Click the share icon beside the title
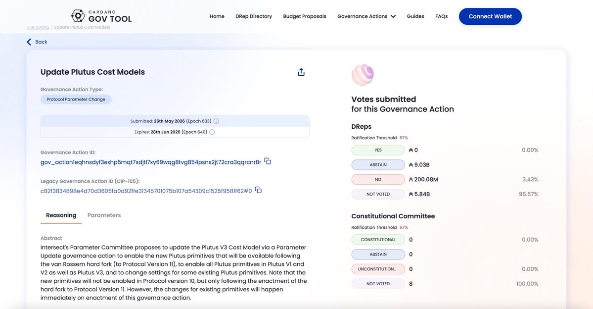This screenshot has width=593, height=309. (301, 72)
